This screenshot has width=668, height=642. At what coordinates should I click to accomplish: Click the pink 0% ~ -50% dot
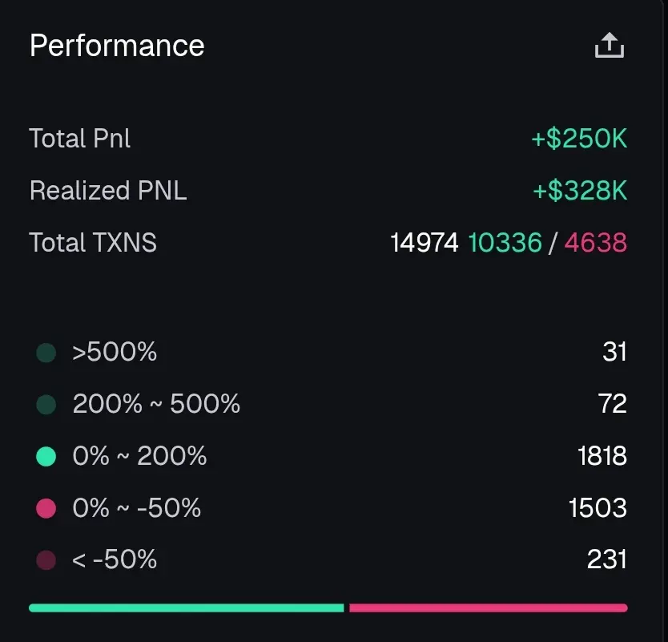[x=46, y=508]
